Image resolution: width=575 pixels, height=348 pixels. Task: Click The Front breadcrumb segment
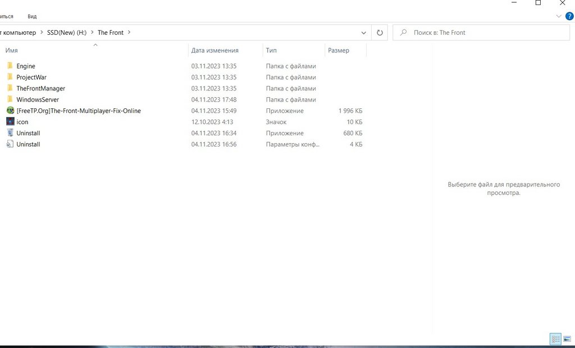click(111, 32)
